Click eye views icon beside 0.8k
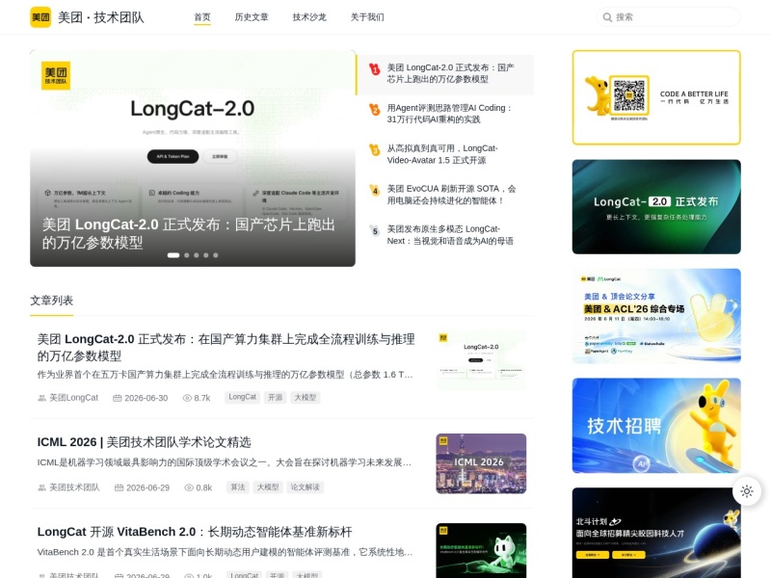771x578 pixels. click(x=189, y=487)
